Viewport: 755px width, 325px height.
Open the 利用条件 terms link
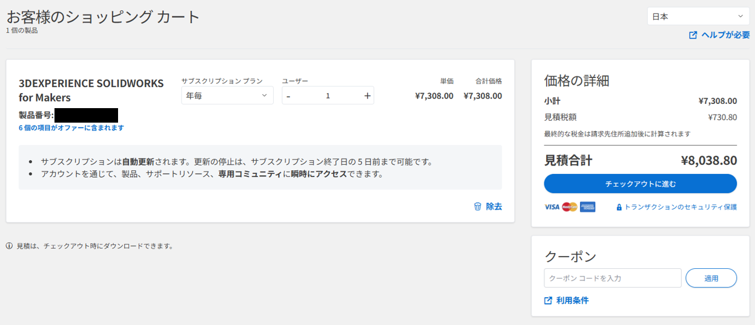(x=572, y=300)
